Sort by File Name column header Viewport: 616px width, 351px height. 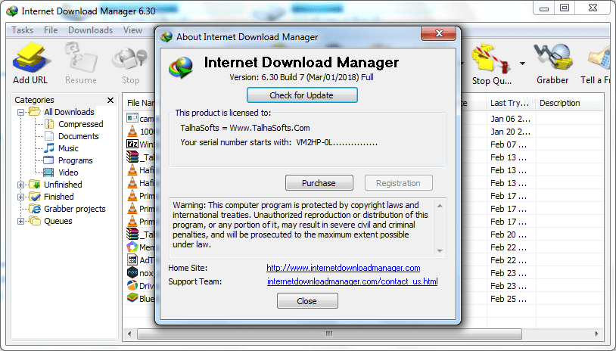pyautogui.click(x=141, y=103)
